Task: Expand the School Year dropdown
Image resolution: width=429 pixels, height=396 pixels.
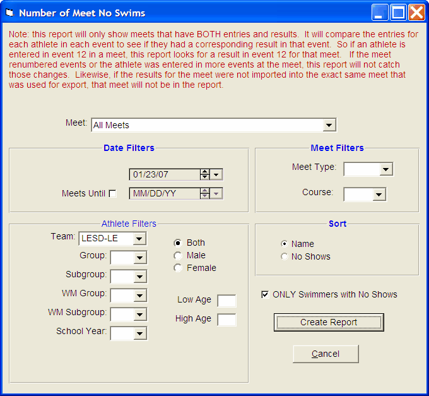Action: click(139, 333)
